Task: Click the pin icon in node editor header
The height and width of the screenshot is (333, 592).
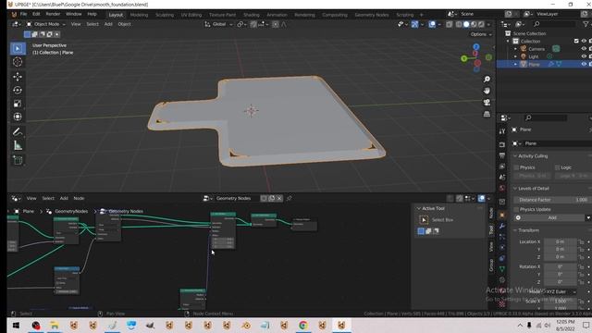Action: tap(290, 198)
